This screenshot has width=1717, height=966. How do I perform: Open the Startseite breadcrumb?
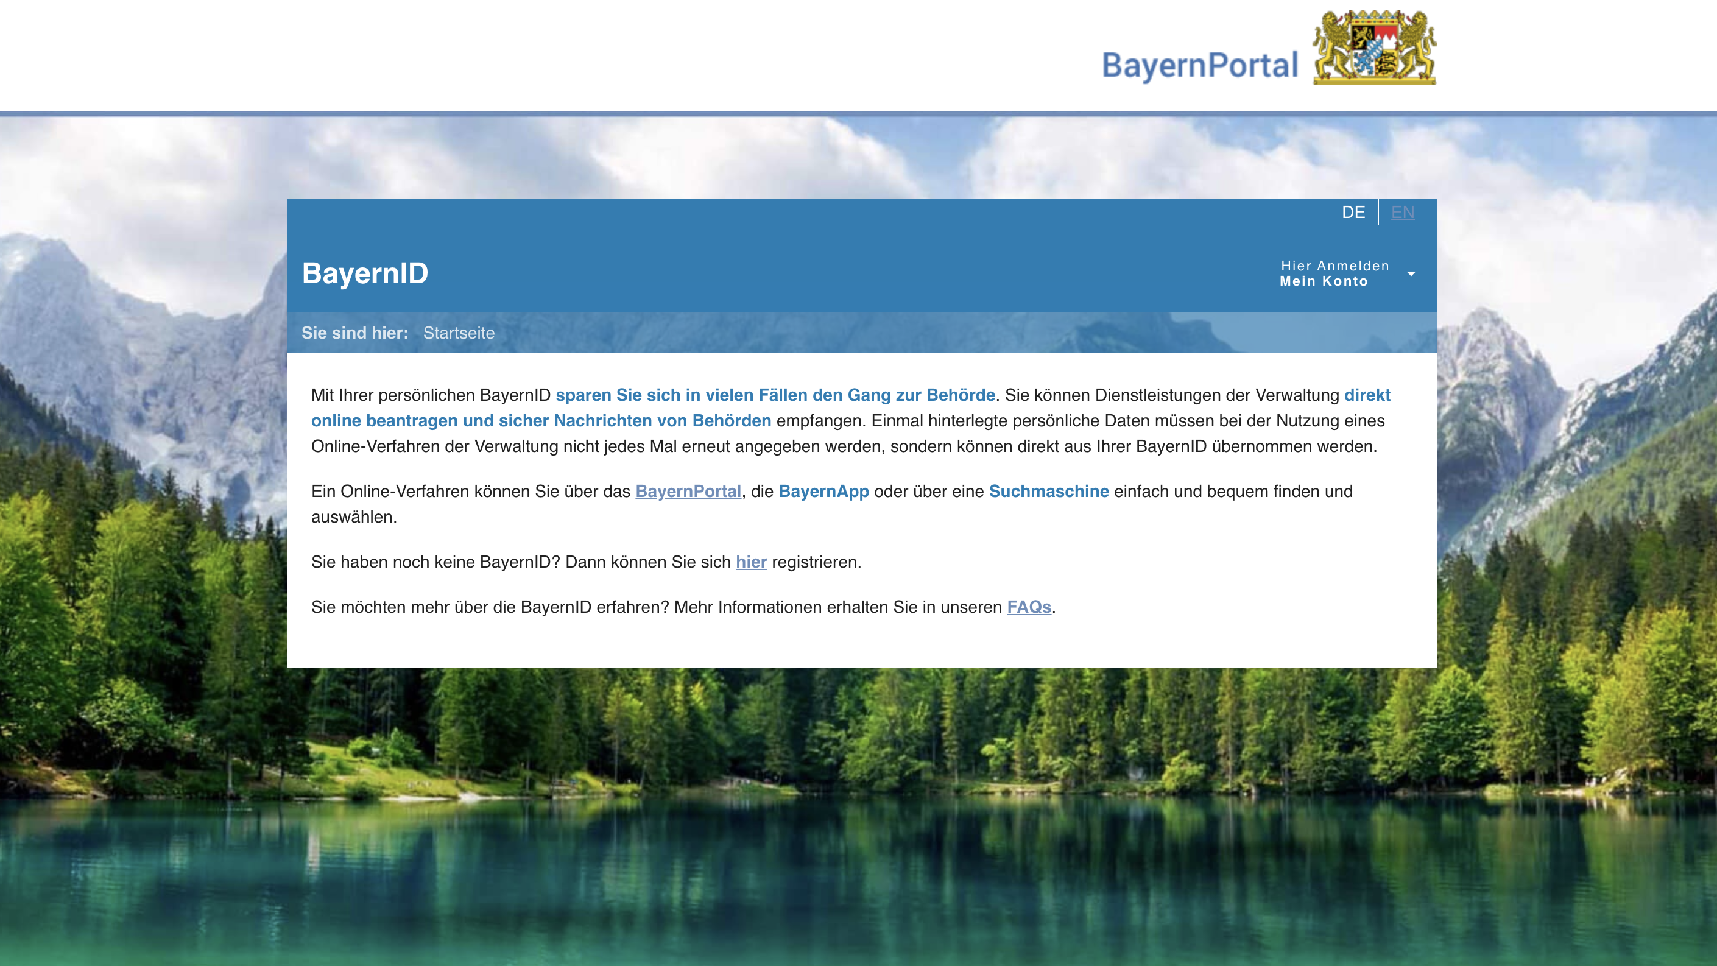459,333
